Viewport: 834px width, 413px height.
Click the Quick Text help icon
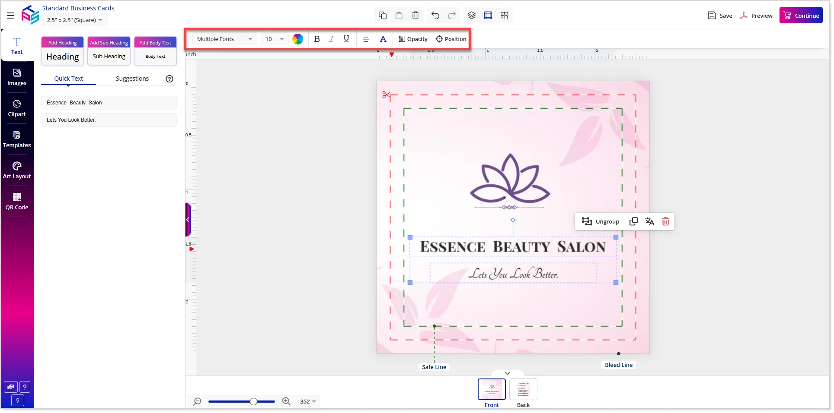169,79
